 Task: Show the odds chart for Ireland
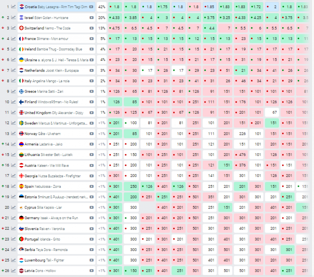click(x=13, y=49)
